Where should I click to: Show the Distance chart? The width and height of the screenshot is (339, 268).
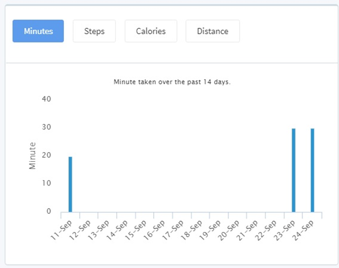click(212, 31)
